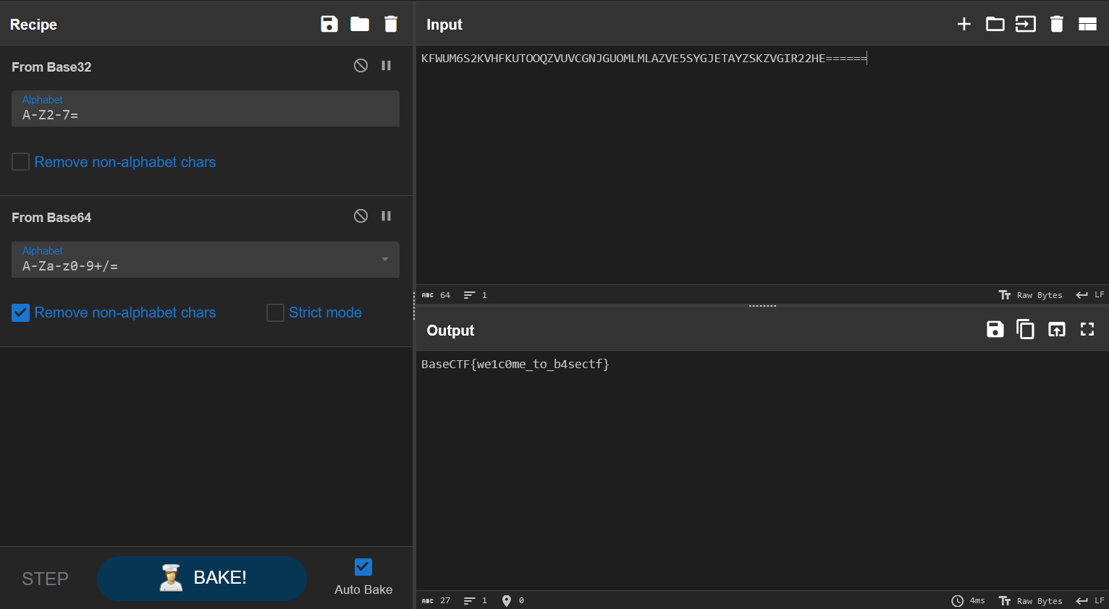Clear the recipe with trash icon
Viewport: 1109px width, 609px height.
tap(391, 24)
